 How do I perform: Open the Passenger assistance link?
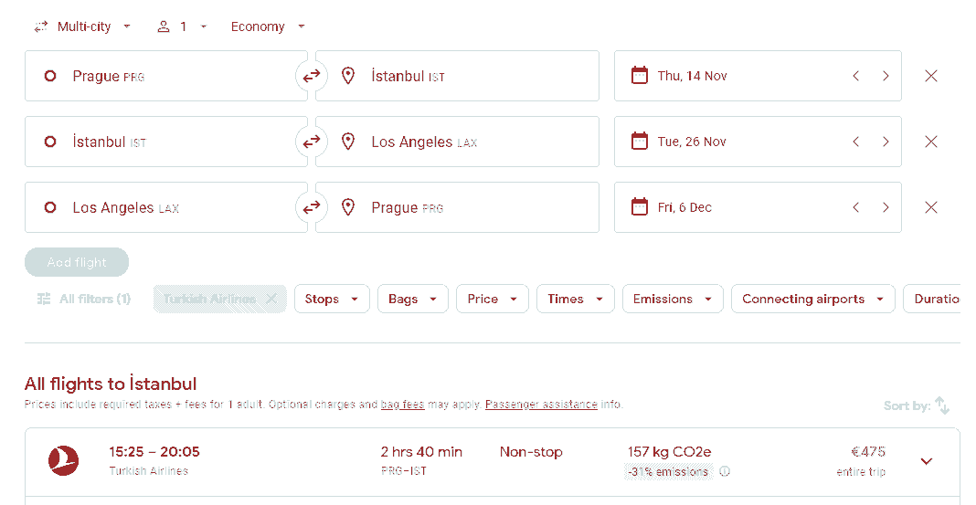541,405
